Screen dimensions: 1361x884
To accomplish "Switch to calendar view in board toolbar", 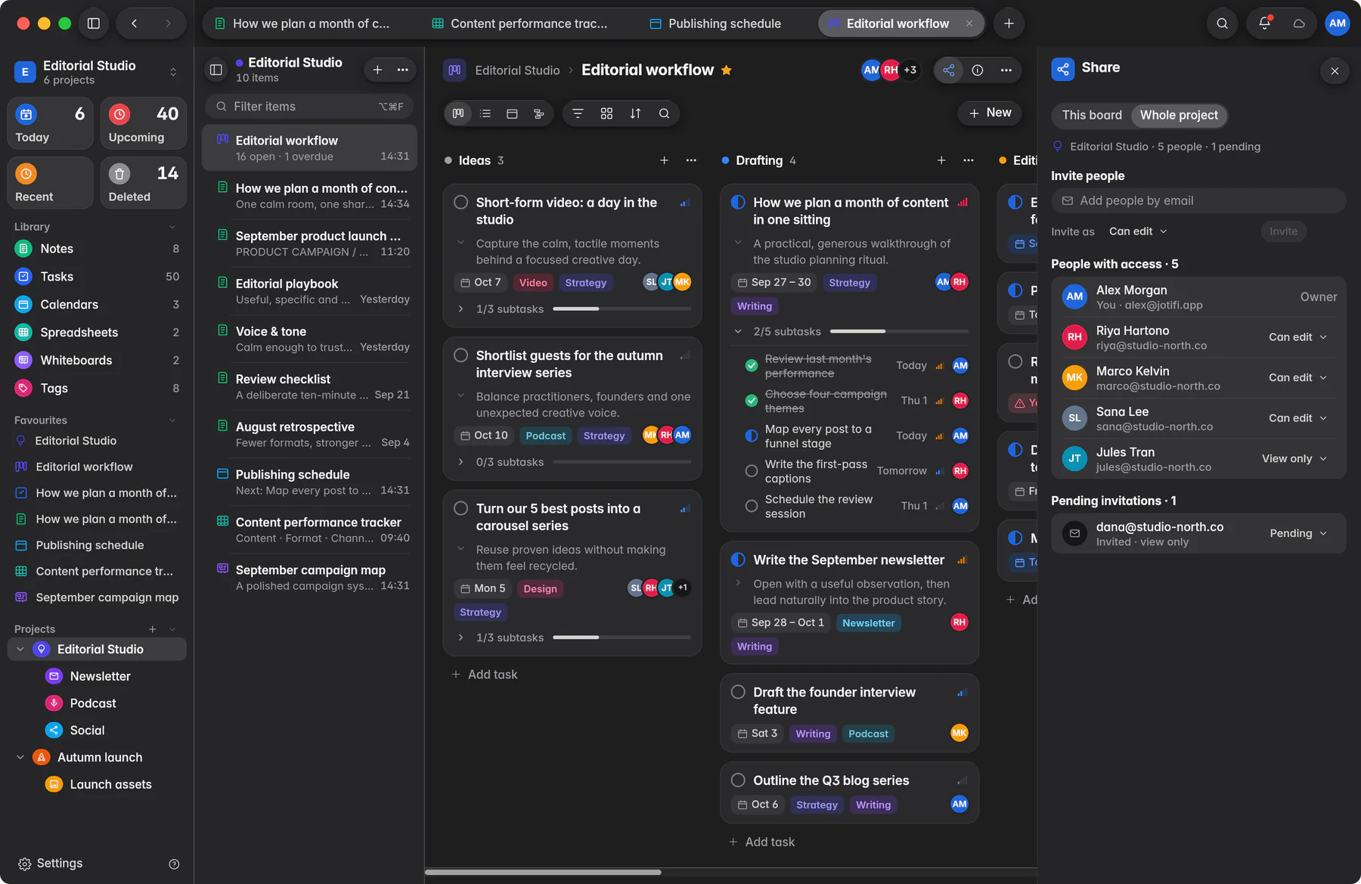I will tap(512, 113).
